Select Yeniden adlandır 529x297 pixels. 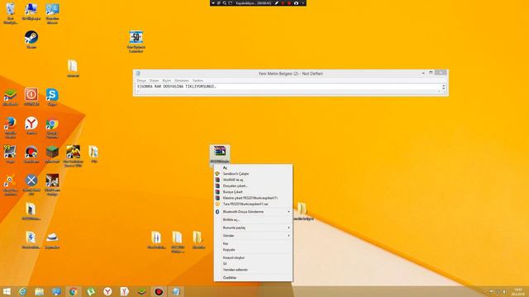[254, 270]
